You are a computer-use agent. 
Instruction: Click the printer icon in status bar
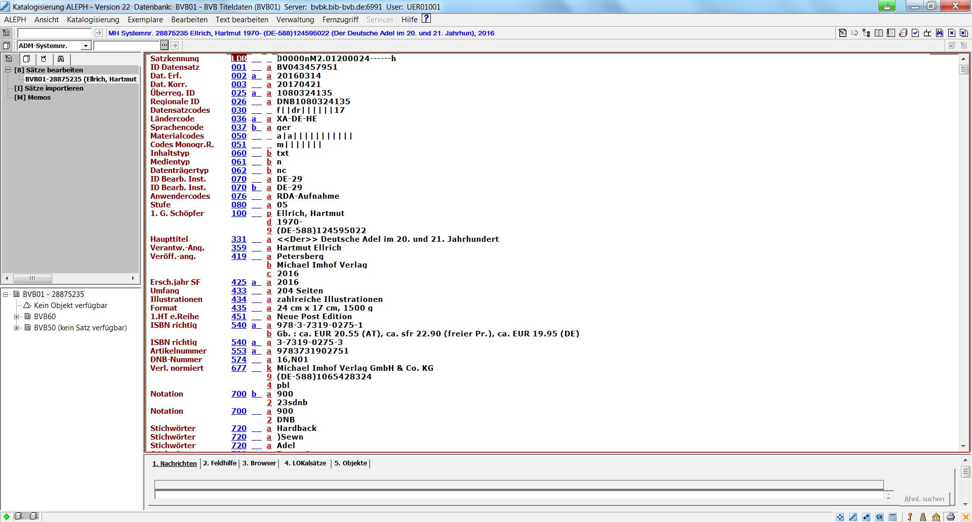pyautogui.click(x=951, y=516)
